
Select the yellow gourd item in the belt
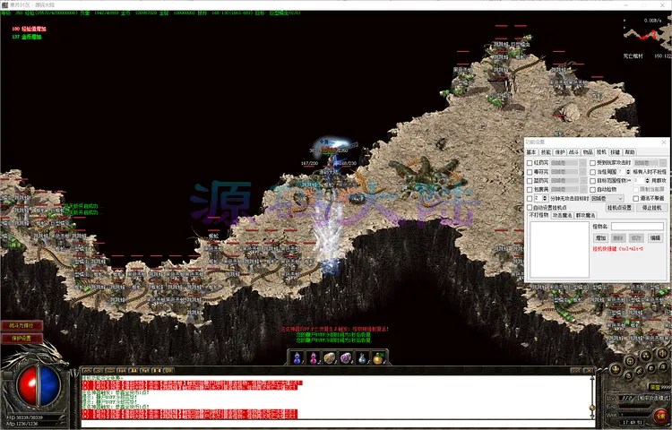pyautogui.click(x=377, y=358)
